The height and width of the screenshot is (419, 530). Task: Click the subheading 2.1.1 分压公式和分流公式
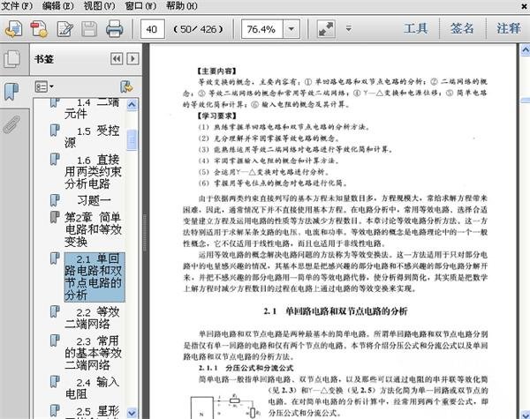coord(246,368)
